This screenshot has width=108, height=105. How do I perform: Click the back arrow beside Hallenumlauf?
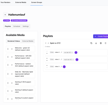pyautogui.click(x=5, y=15)
